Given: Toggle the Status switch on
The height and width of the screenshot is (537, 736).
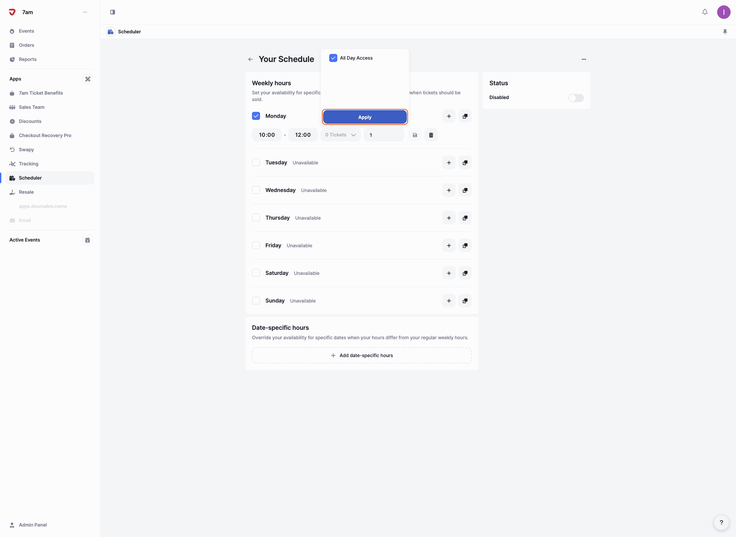Looking at the screenshot, I should 576,98.
